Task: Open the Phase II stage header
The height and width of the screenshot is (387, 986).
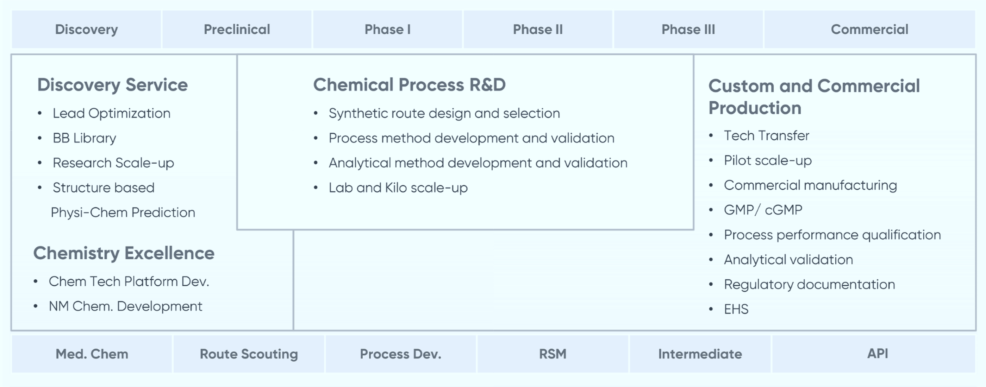Action: point(537,30)
